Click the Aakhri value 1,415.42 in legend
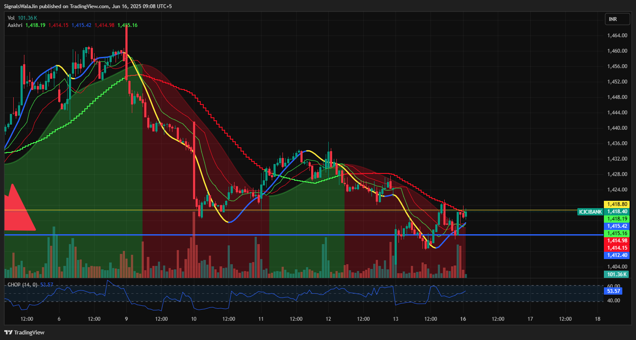 pyautogui.click(x=82, y=25)
